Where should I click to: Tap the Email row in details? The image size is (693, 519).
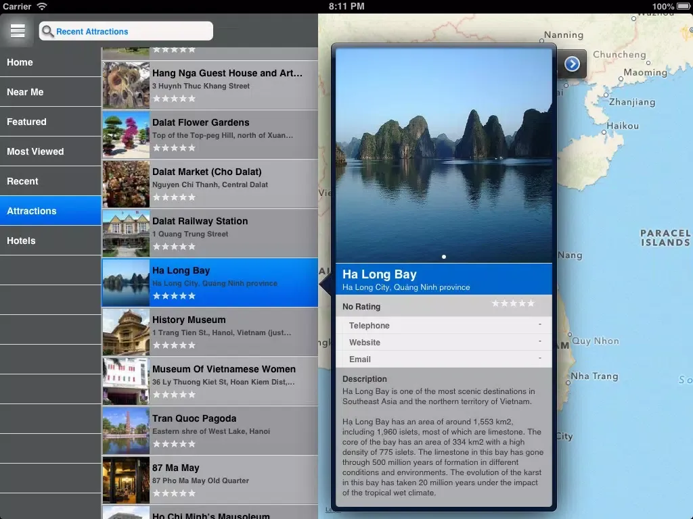pos(444,360)
